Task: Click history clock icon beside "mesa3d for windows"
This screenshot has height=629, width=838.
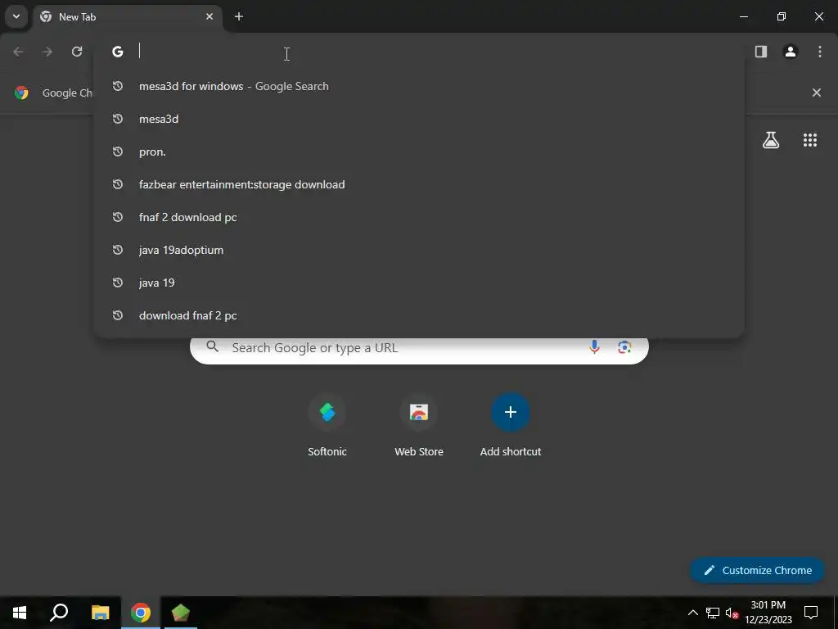Action: click(118, 86)
